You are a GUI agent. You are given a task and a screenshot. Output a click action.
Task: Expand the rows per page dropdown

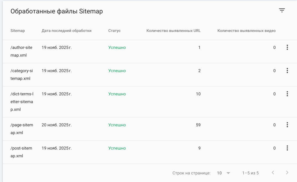pos(224,173)
